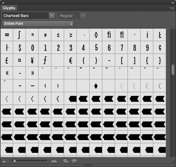The image size is (176, 167).
Task: Select the dotless i glyph
Action: pos(147,35)
